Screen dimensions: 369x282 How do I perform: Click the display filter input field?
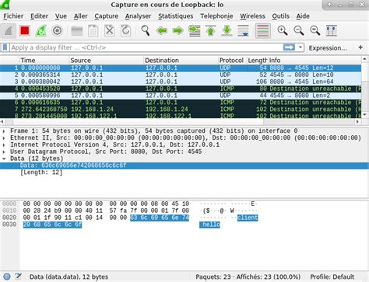(x=146, y=47)
